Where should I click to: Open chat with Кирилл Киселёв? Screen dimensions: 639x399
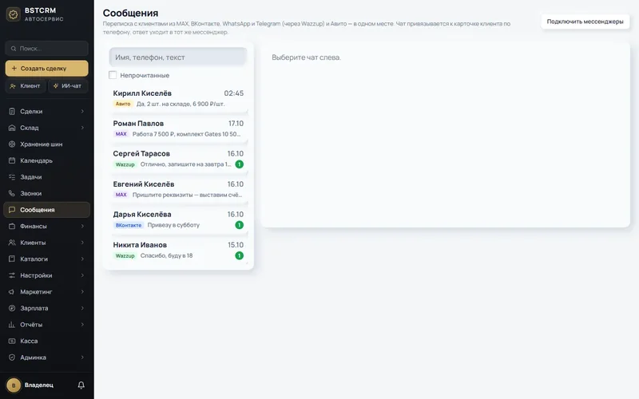click(178, 98)
